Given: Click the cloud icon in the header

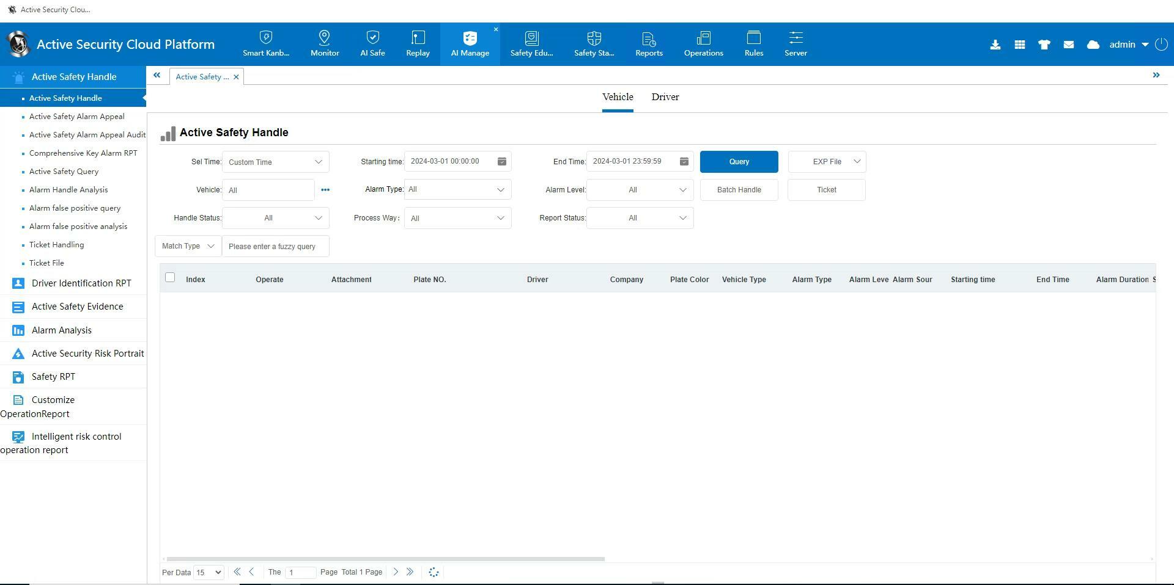Looking at the screenshot, I should tap(1093, 45).
